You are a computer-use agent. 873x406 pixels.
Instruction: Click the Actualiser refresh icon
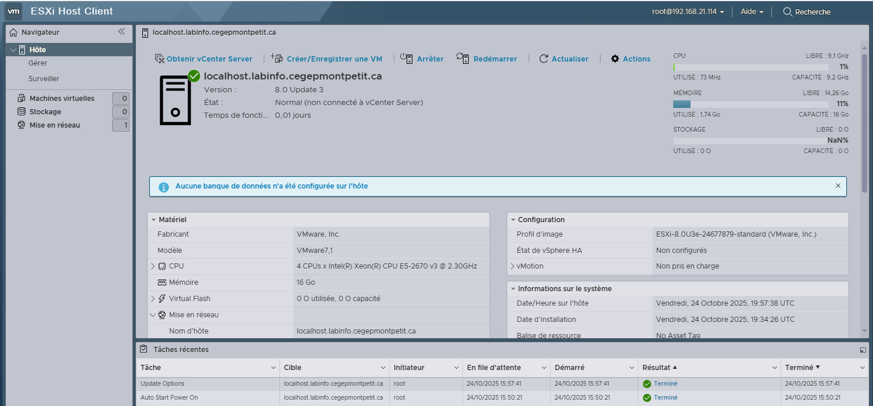point(544,58)
